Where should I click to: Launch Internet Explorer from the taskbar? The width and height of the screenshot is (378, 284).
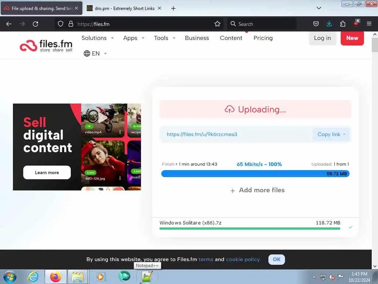pyautogui.click(x=33, y=277)
